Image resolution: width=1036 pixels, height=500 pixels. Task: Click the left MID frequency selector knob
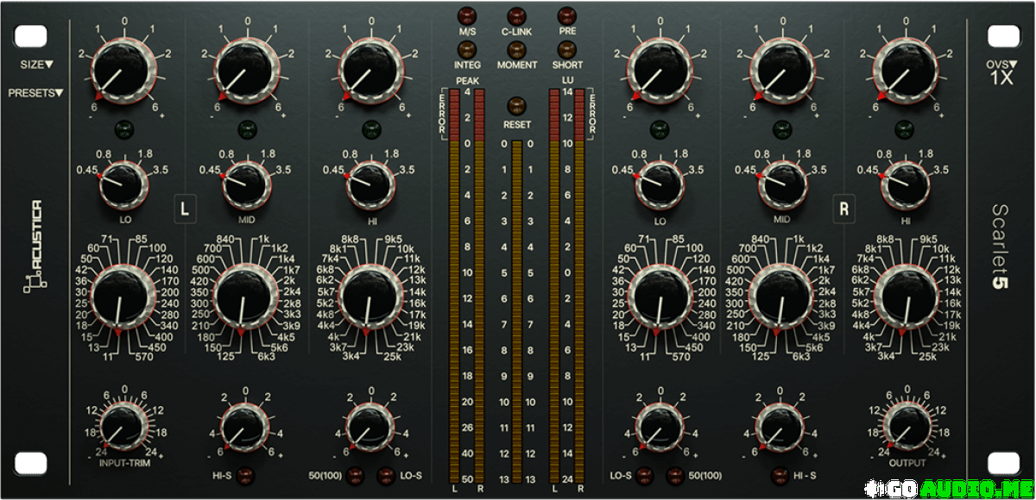pyautogui.click(x=240, y=295)
